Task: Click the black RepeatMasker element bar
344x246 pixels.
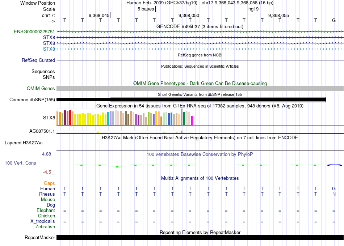Action: point(200,237)
